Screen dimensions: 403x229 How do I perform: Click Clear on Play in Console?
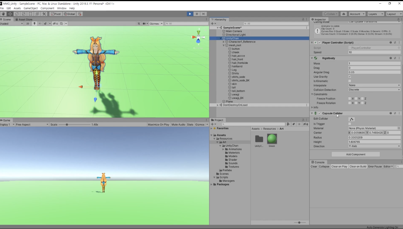click(339, 167)
